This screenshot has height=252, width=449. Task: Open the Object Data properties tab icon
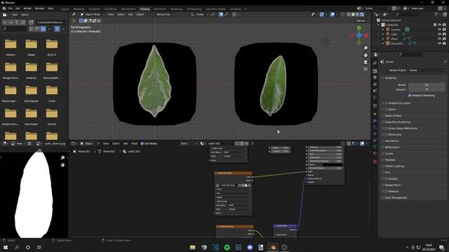coord(375,147)
